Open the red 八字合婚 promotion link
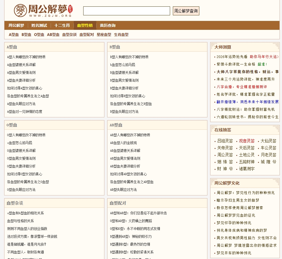 click(242, 87)
